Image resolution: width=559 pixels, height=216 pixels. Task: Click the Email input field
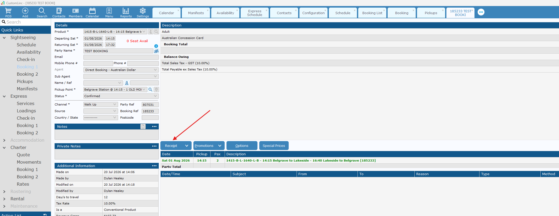tap(121, 57)
